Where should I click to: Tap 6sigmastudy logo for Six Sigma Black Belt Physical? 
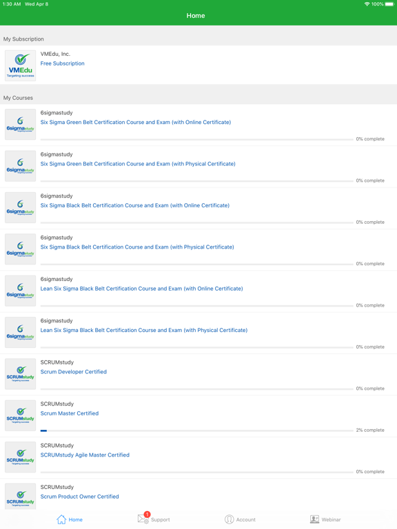click(20, 249)
